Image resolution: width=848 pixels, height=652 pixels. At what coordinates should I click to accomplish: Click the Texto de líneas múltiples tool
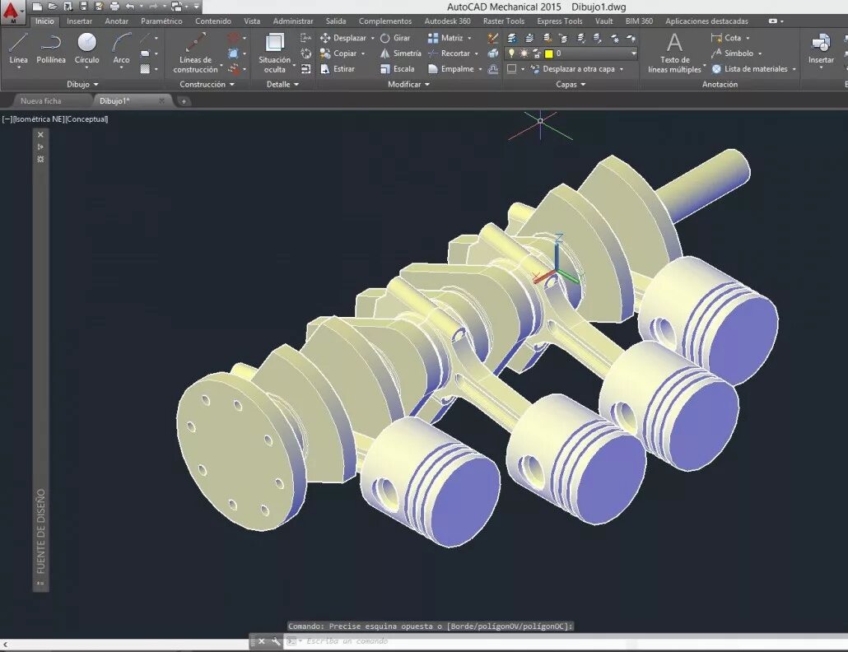pos(674,53)
